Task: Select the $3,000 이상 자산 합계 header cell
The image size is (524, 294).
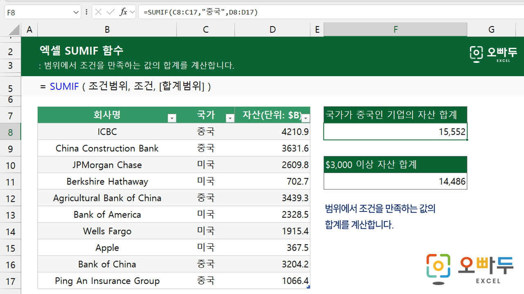Action: [395, 165]
